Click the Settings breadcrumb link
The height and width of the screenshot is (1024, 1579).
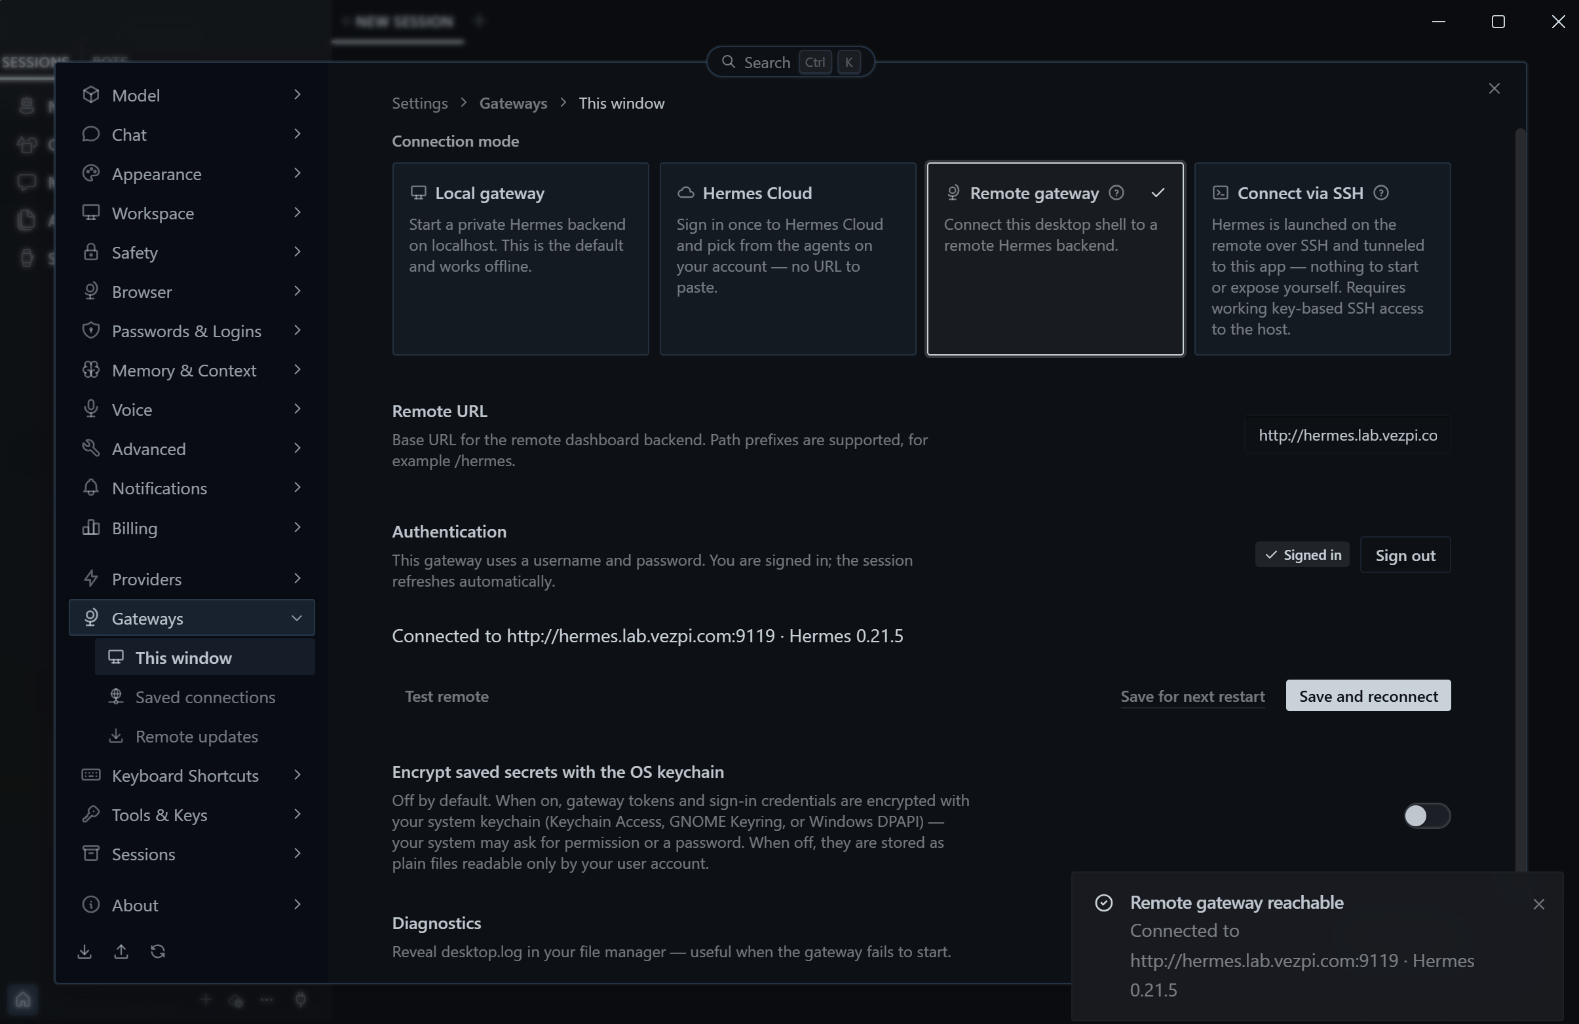pyautogui.click(x=419, y=103)
